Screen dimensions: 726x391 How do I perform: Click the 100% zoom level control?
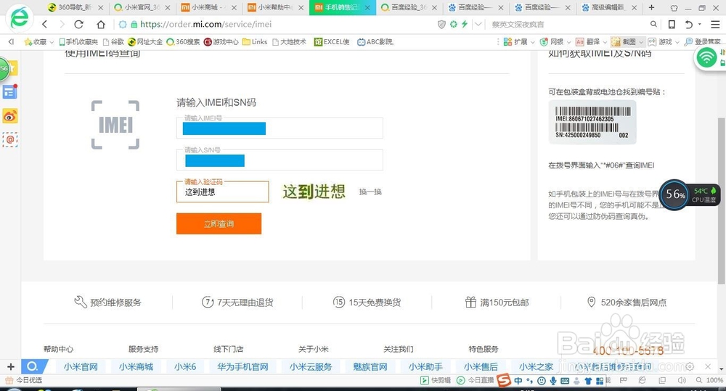click(710, 380)
